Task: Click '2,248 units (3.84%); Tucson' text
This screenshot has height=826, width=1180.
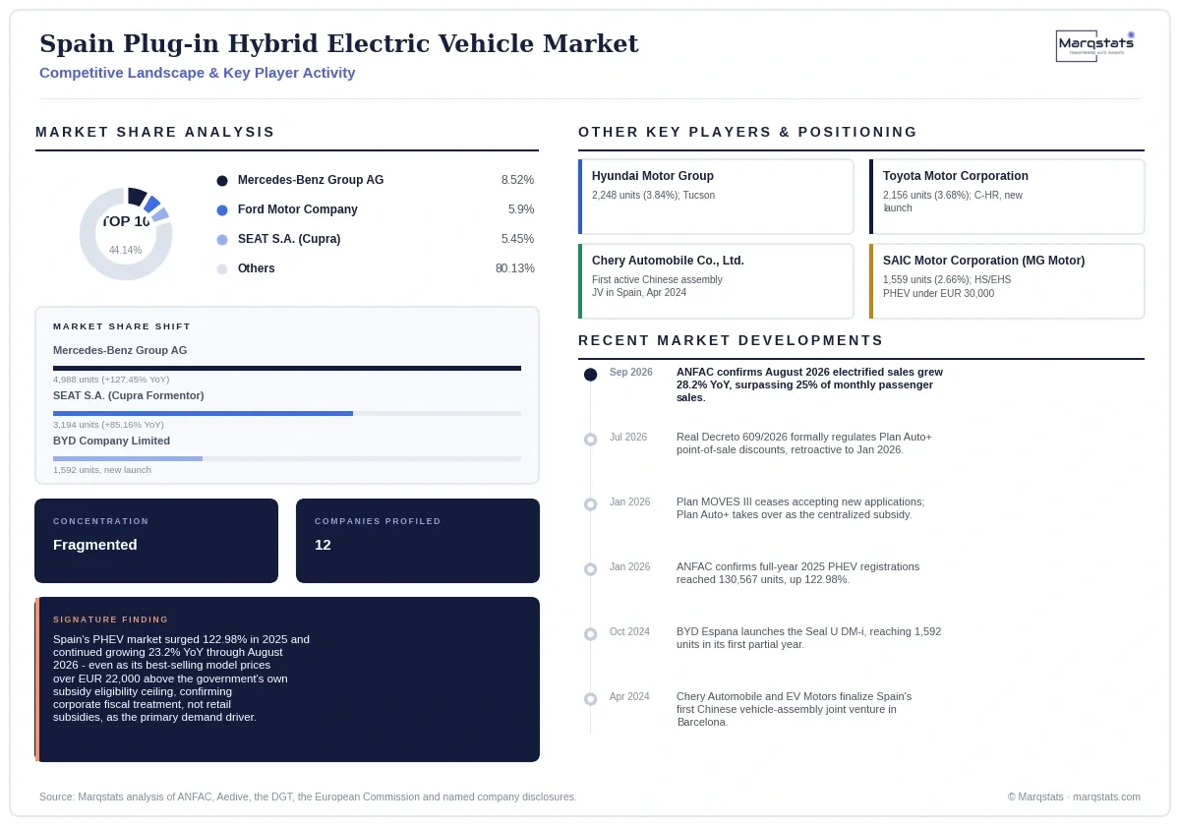Action: click(653, 196)
